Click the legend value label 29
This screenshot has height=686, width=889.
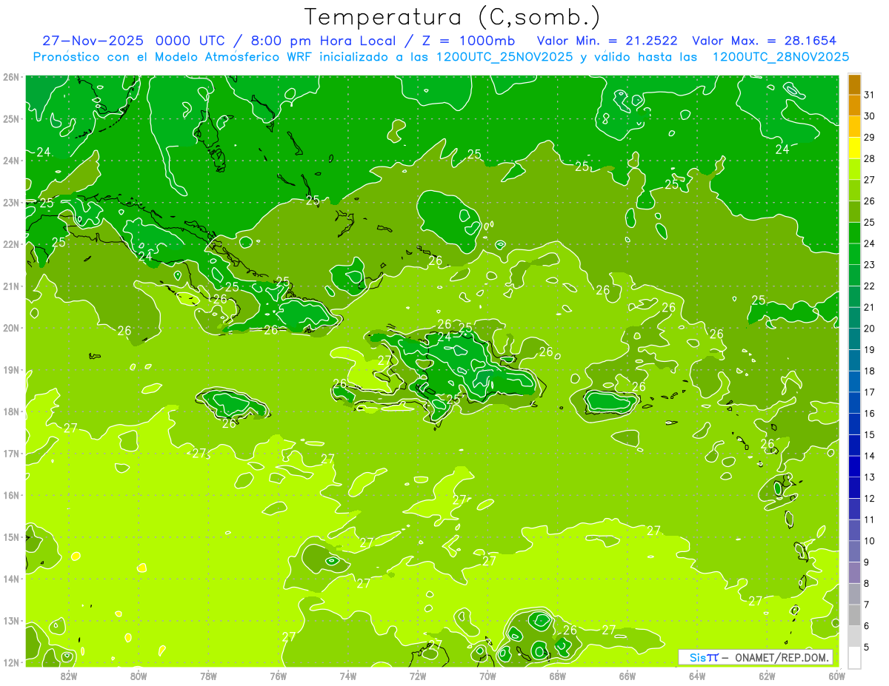870,138
